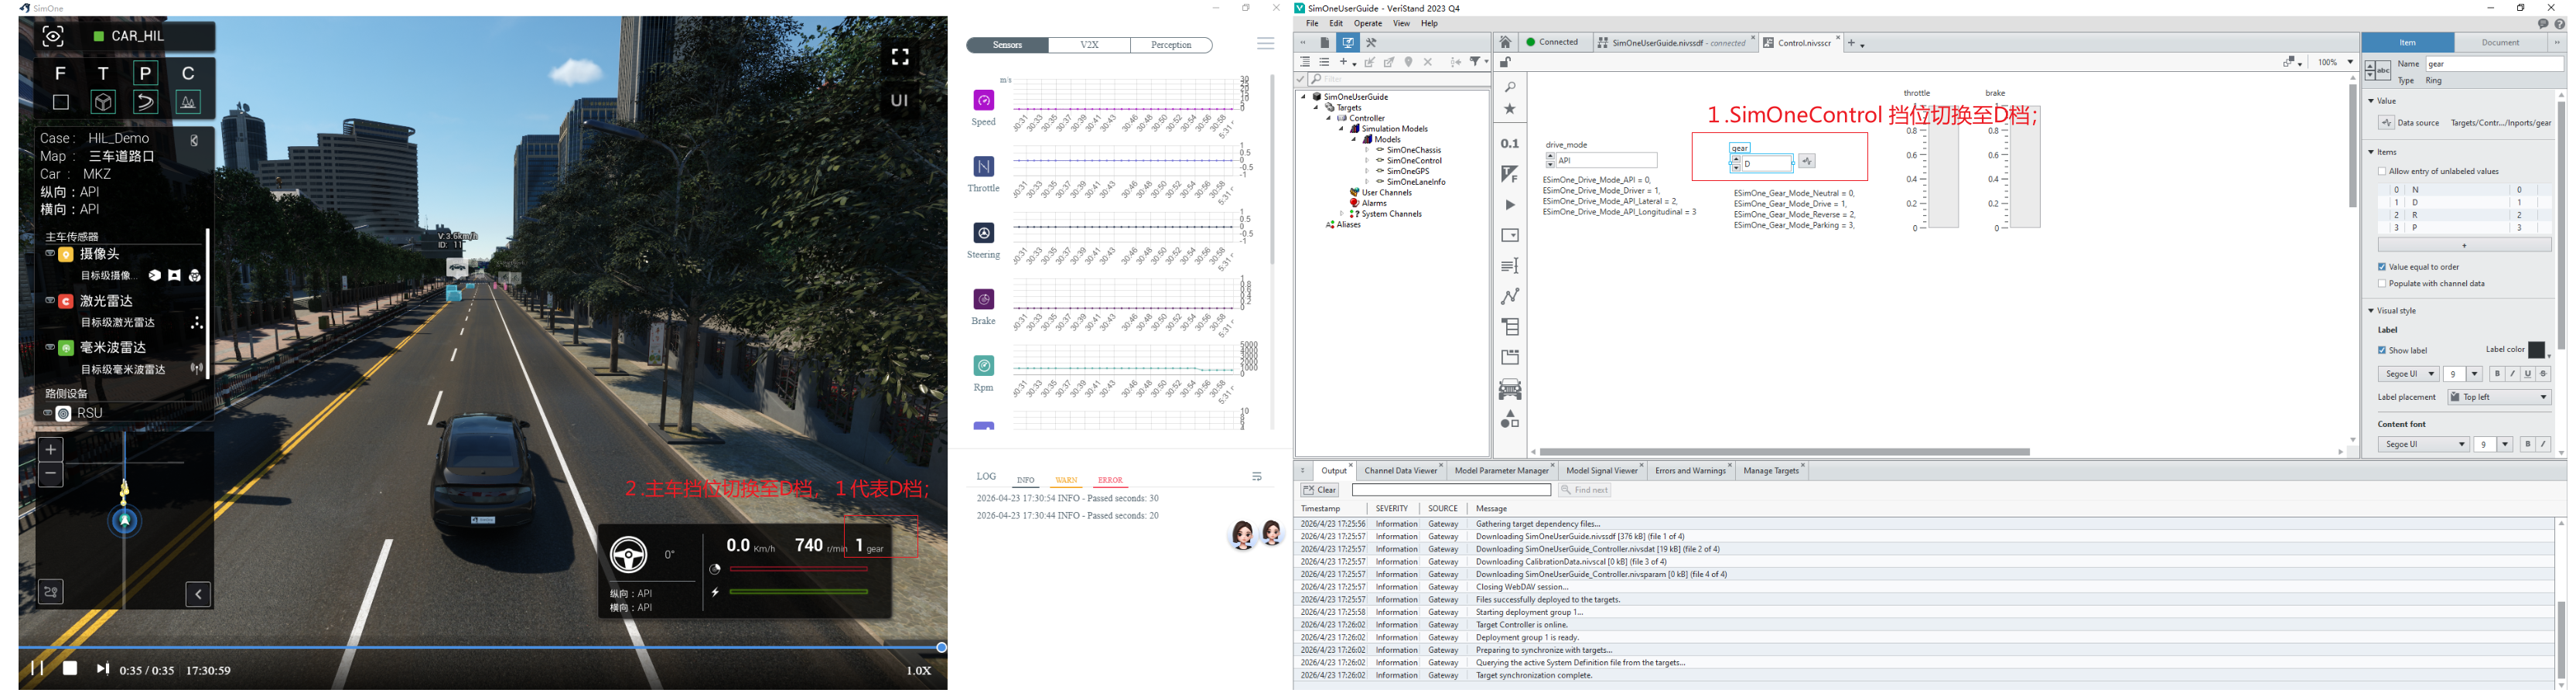
Task: Toggle the highlighted terrain display icon
Action: [x=188, y=102]
